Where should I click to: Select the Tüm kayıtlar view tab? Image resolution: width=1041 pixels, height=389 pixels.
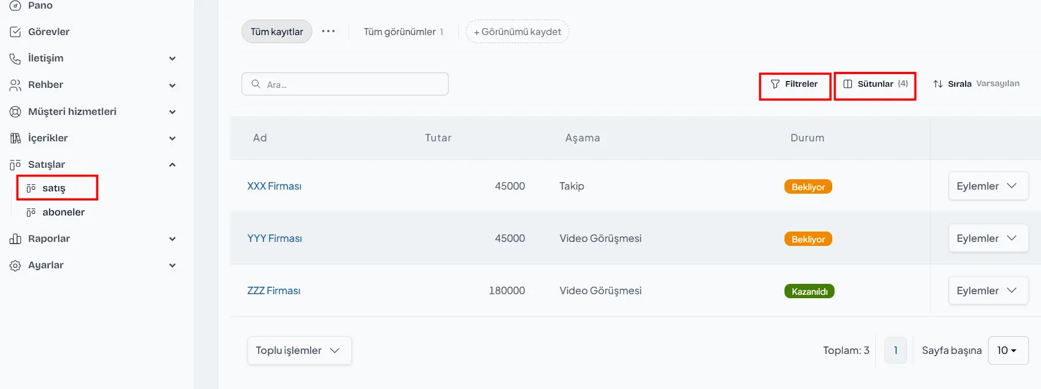coord(277,32)
